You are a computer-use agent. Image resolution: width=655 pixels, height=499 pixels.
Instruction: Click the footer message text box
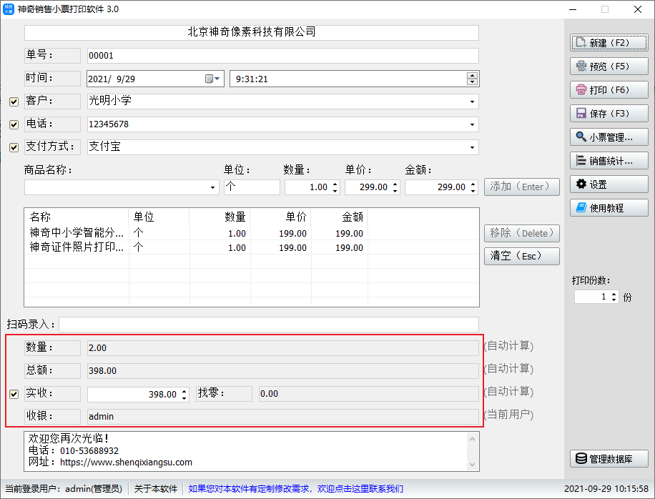coord(252,451)
